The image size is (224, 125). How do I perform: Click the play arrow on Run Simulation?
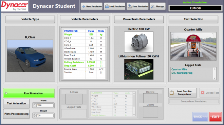(6, 93)
